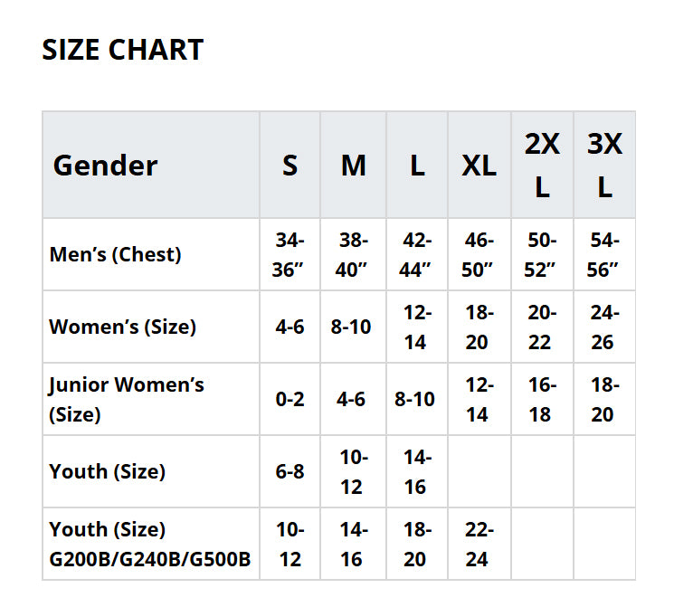Click the Junior Women's small 0-2 cell
The height and width of the screenshot is (607, 674).
pos(290,399)
